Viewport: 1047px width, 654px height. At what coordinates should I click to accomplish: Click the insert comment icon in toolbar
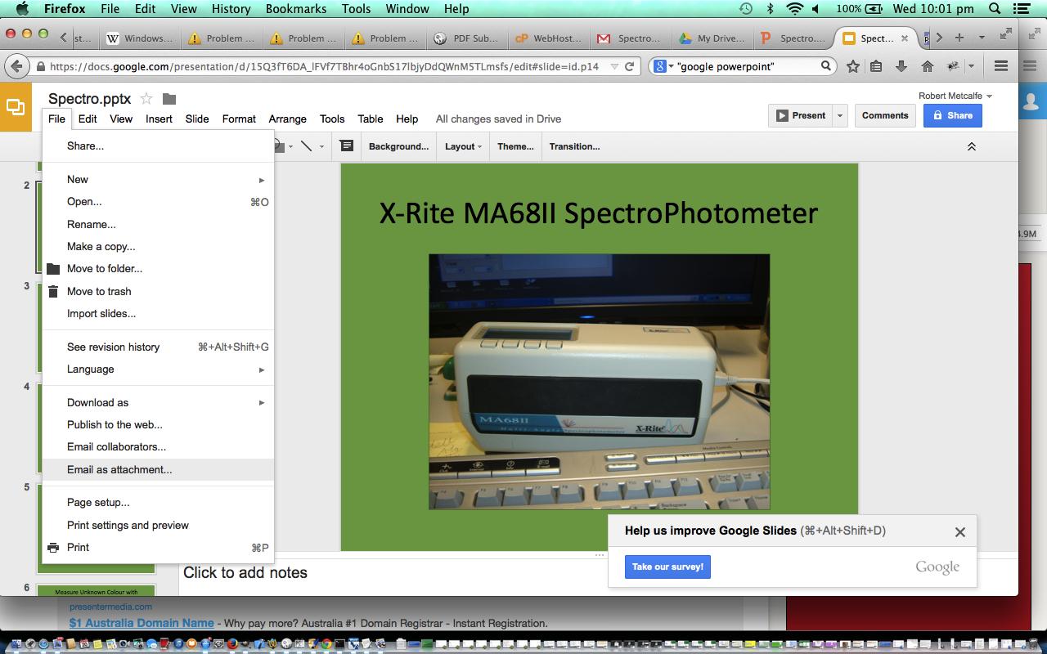click(346, 146)
